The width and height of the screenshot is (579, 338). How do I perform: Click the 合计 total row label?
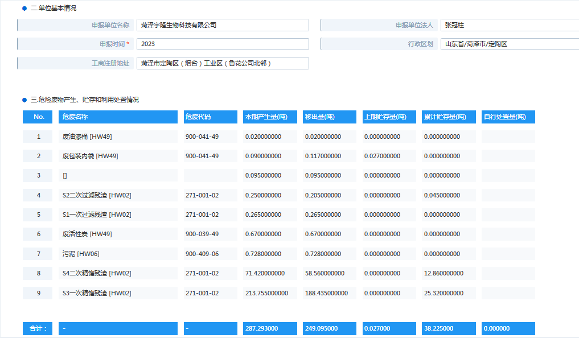click(39, 328)
